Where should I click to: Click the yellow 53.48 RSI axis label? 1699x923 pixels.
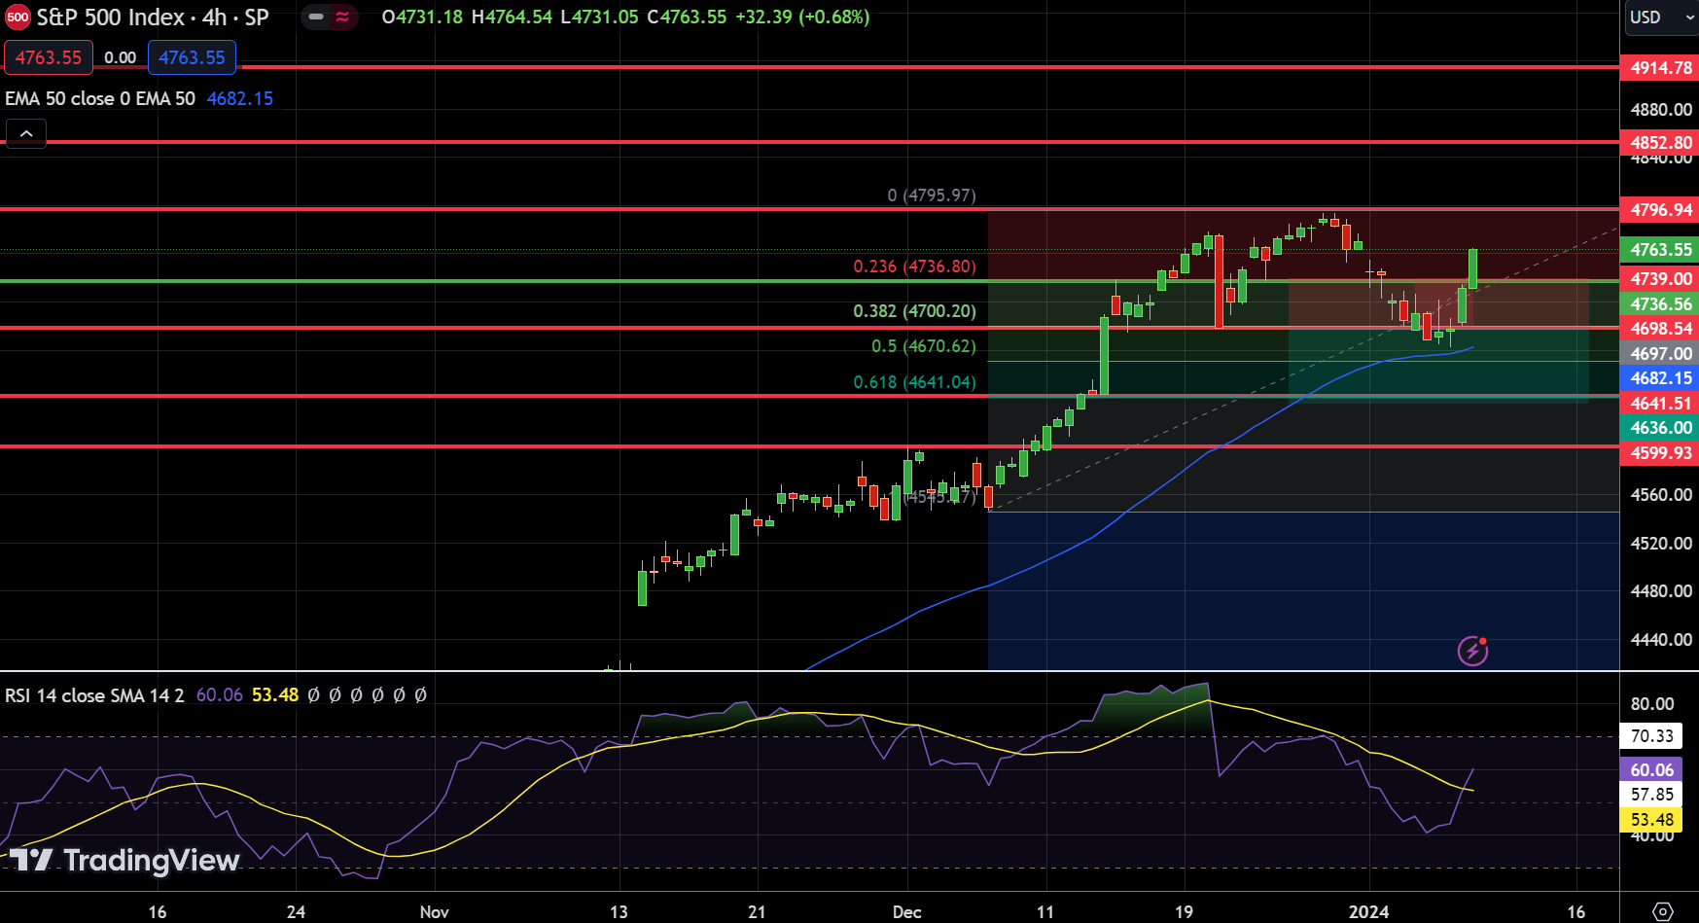(1651, 820)
